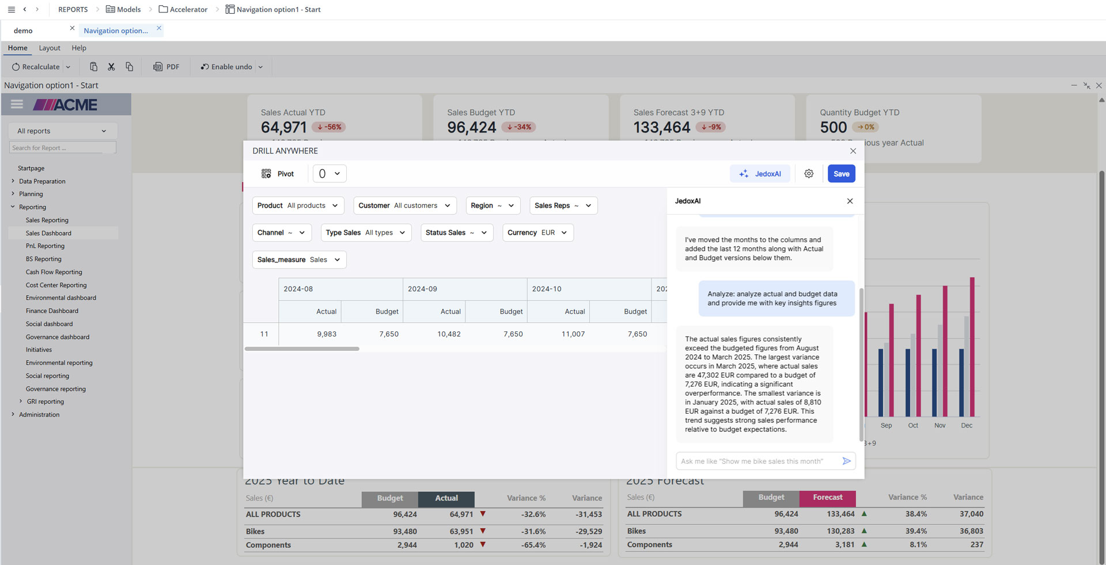Open Sales Reporting report
The width and height of the screenshot is (1106, 565).
click(x=47, y=220)
